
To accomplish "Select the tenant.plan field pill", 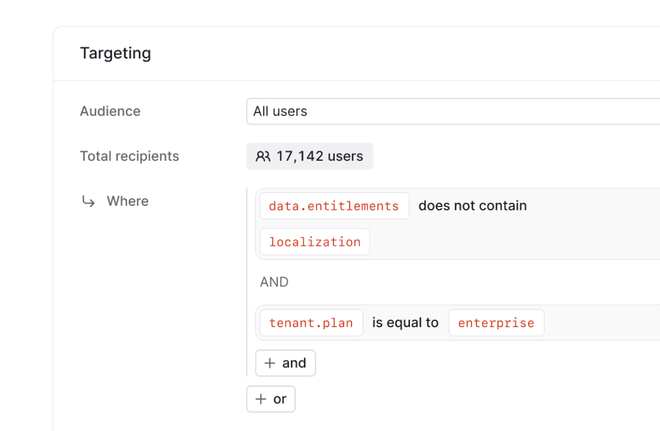I will 311,322.
